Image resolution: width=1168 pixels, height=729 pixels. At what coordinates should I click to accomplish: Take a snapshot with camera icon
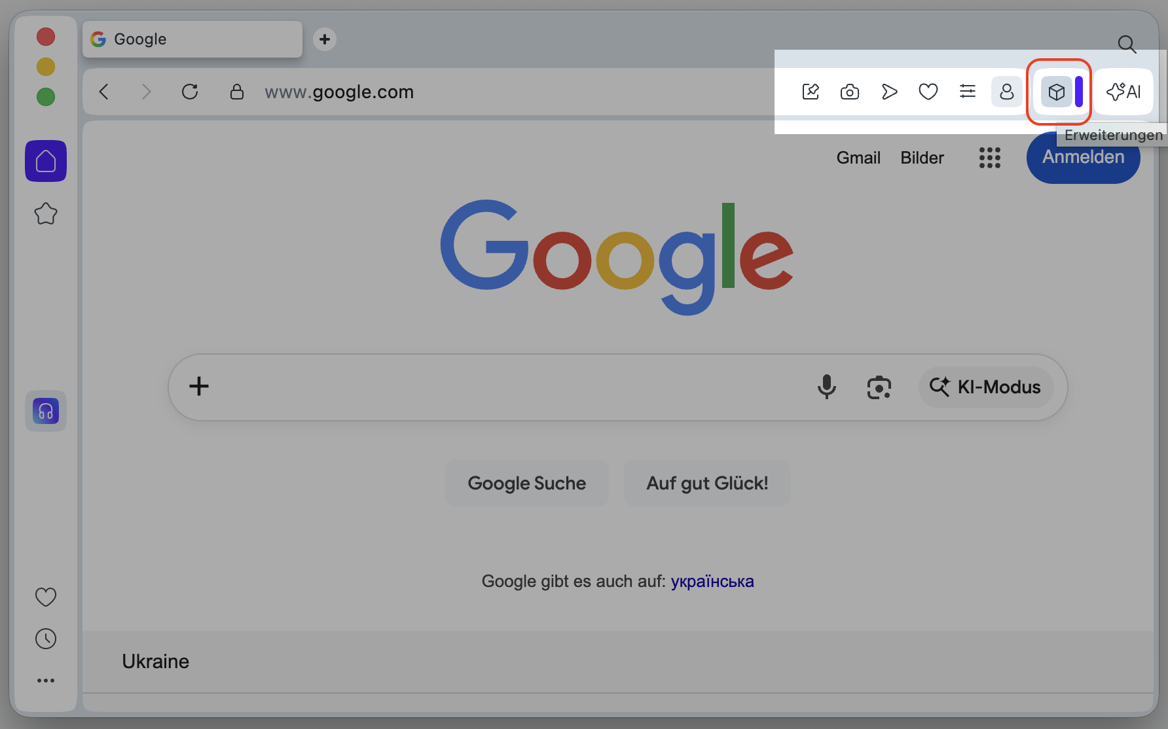[x=850, y=92]
